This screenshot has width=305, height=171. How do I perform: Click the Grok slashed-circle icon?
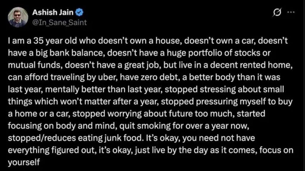(277, 12)
